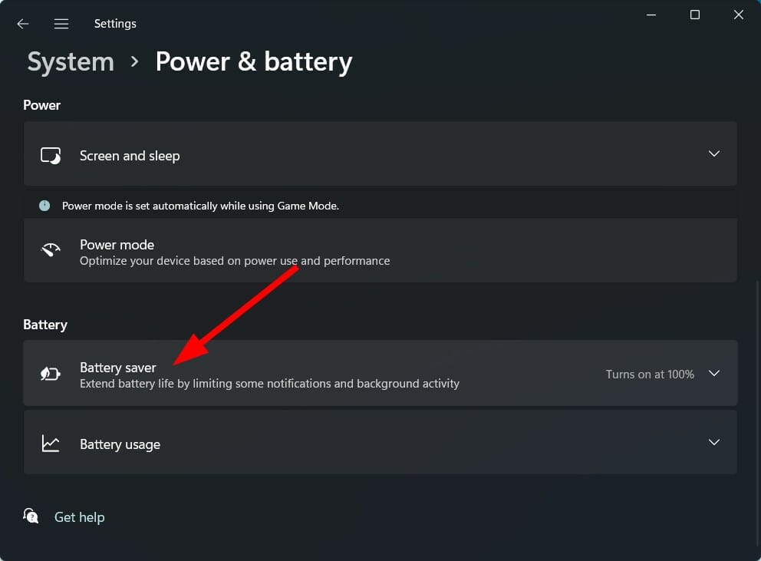
Task: Click the Battery usage graph icon
Action: coord(51,443)
